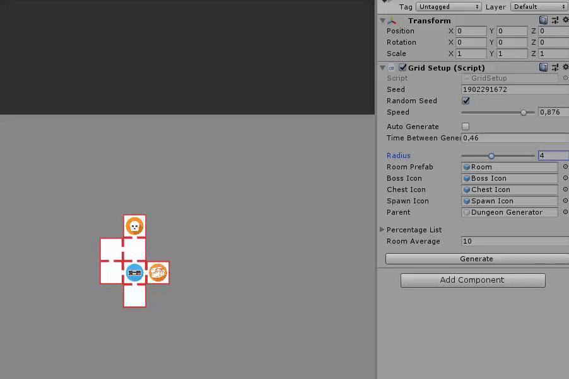The width and height of the screenshot is (569, 379).
Task: Click the Add Component button
Action: click(x=472, y=280)
